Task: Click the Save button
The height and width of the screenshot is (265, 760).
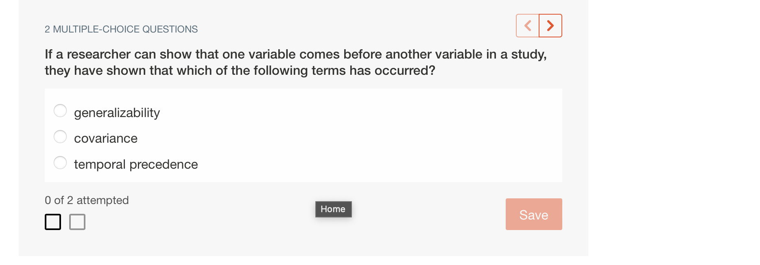Action: [533, 214]
